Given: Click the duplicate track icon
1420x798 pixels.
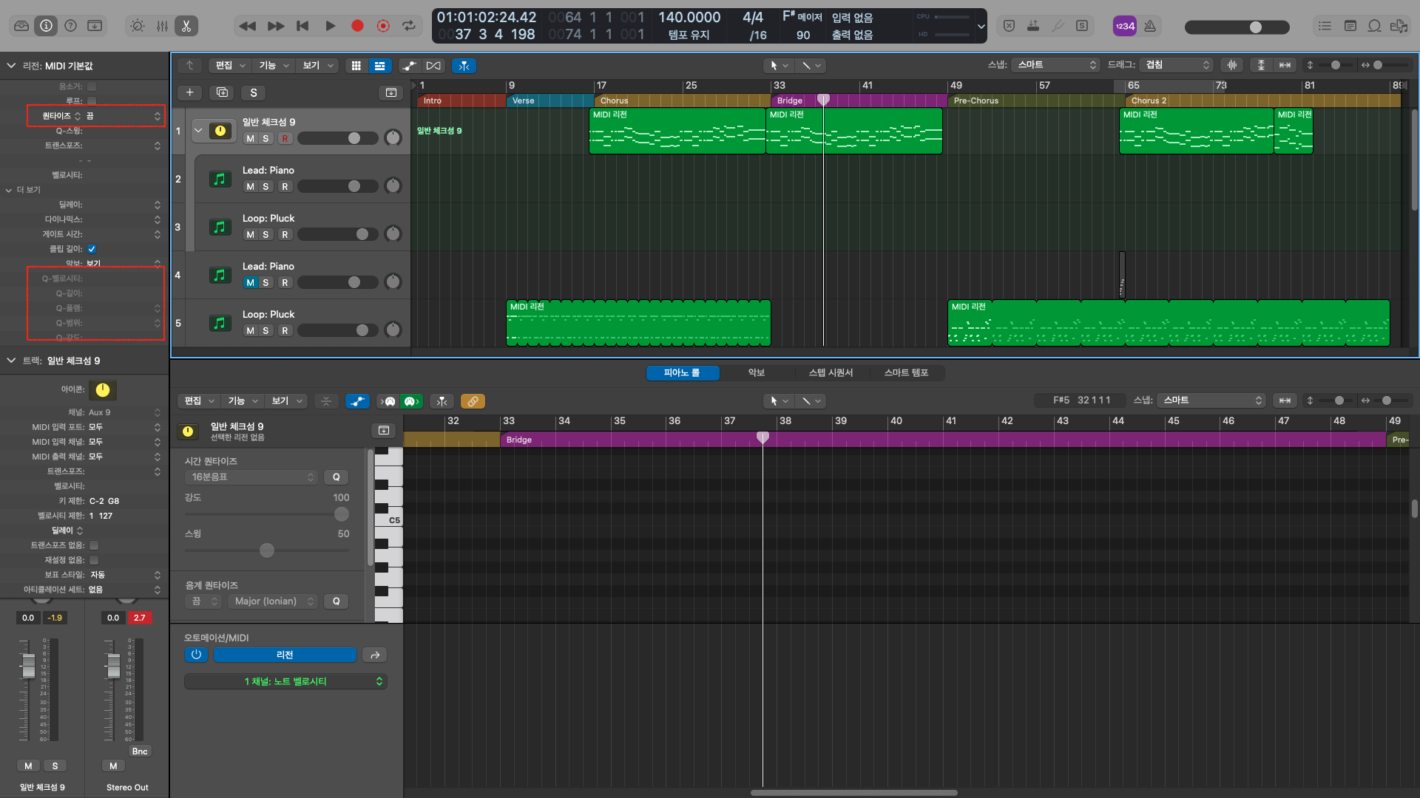Looking at the screenshot, I should [221, 92].
